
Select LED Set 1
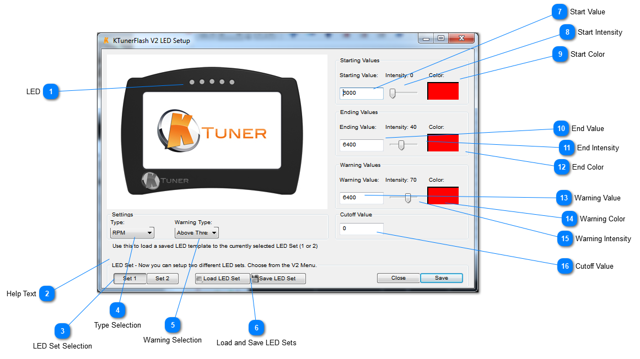coord(130,278)
